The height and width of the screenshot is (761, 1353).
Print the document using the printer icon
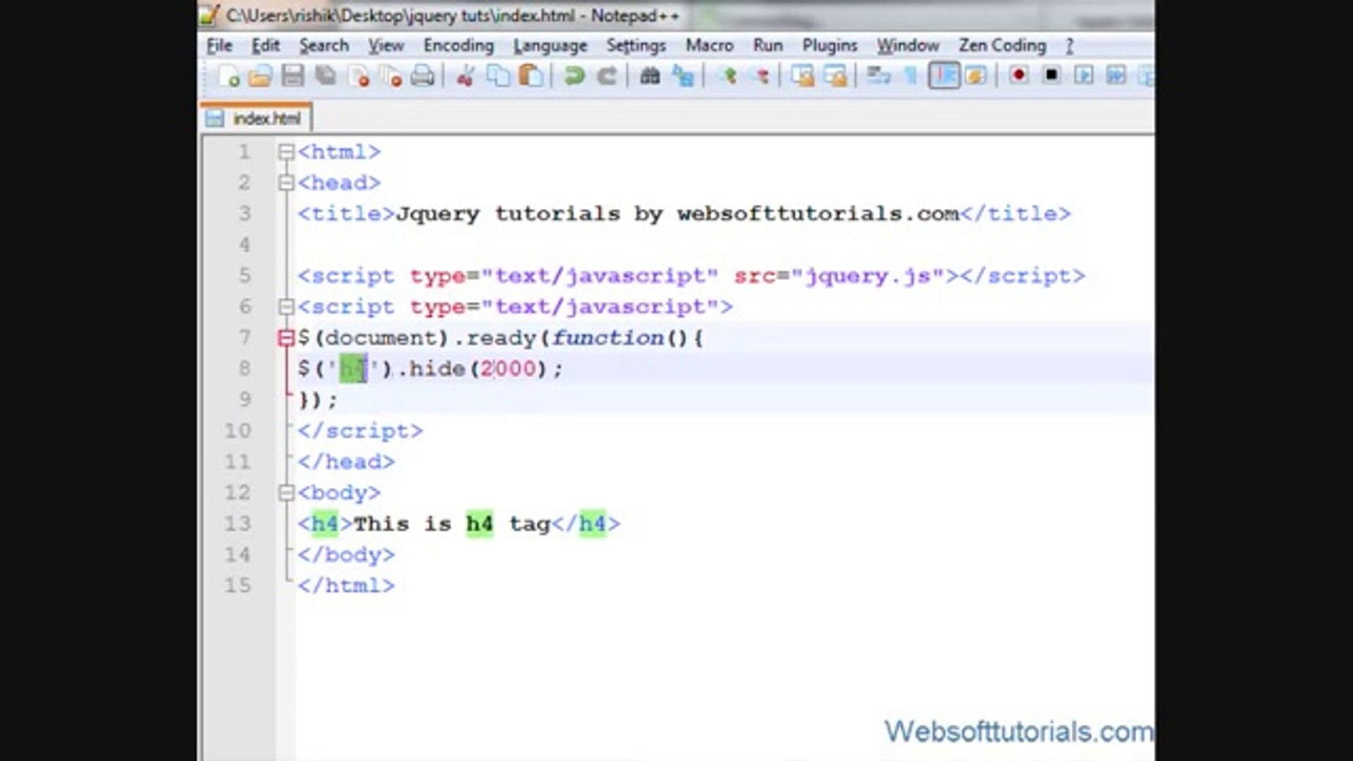(423, 76)
